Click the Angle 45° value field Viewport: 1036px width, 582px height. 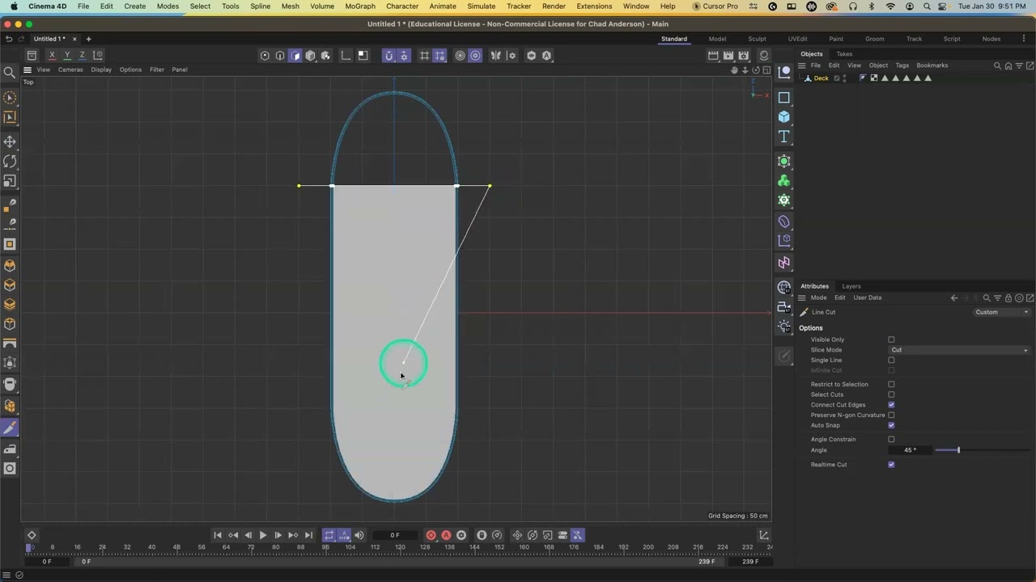pos(910,450)
